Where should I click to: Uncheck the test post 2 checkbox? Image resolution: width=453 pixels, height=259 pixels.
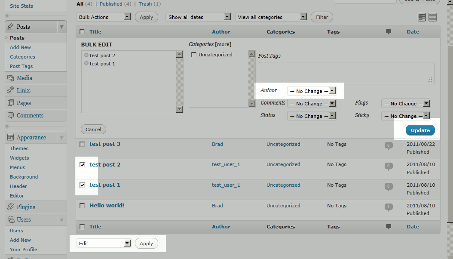pos(82,165)
